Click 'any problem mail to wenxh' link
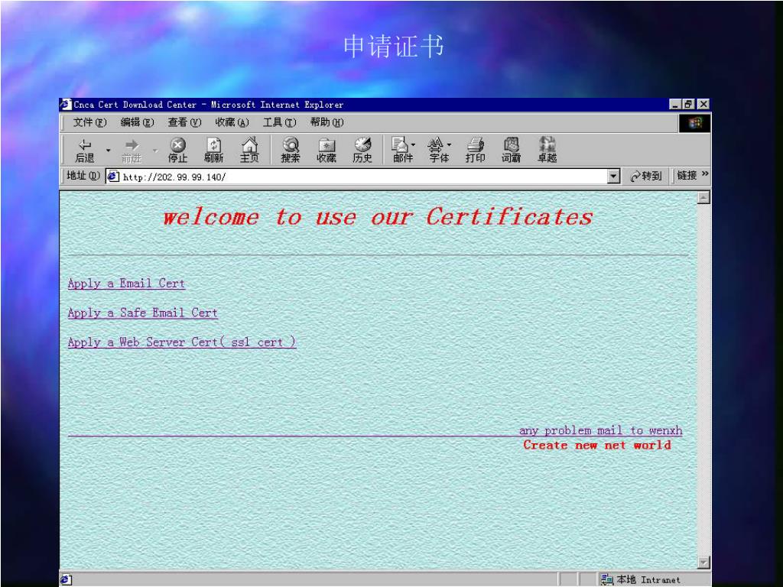Image resolution: width=783 pixels, height=587 pixels. pos(600,430)
